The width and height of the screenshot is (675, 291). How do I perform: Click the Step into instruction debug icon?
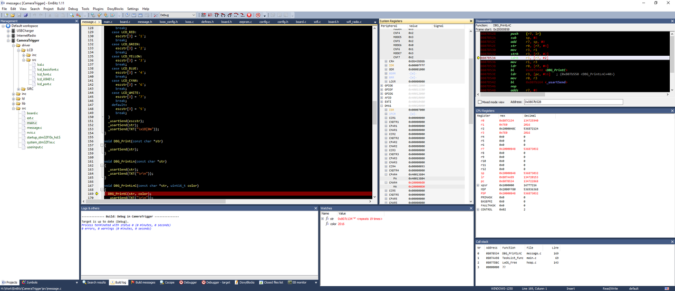click(242, 15)
